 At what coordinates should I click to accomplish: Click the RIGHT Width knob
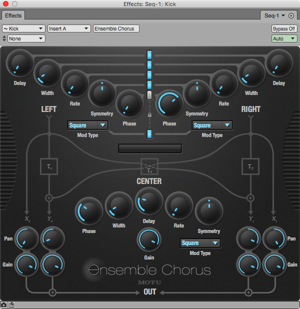251,73
